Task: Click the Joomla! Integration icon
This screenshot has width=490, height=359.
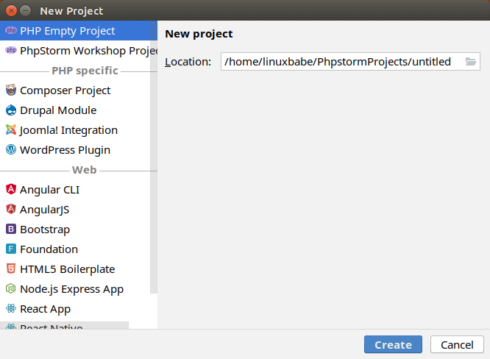Action: 11,130
